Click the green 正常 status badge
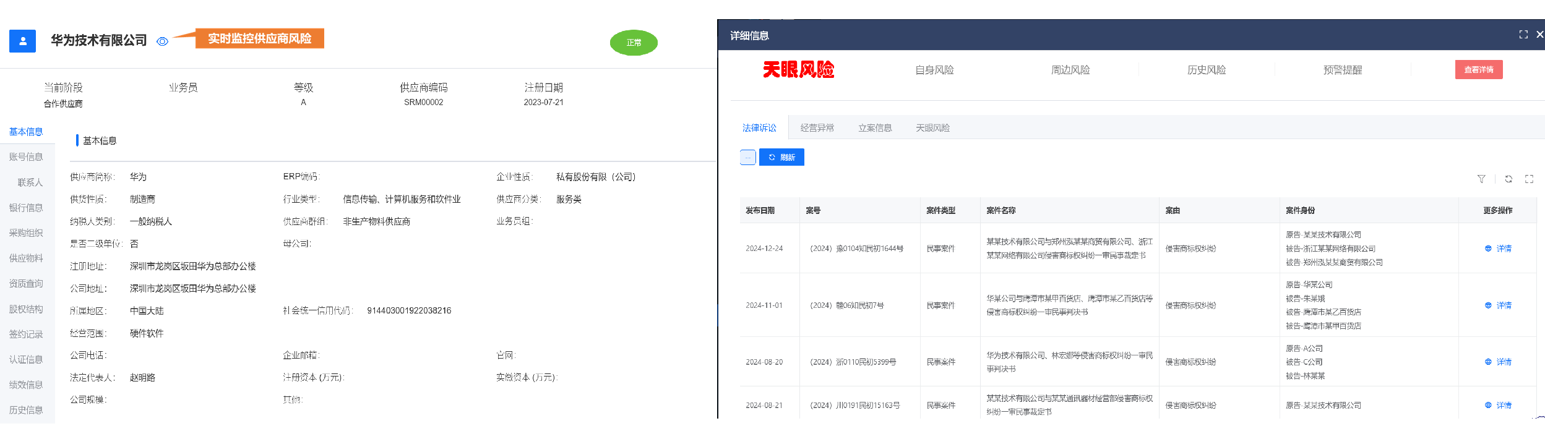 pyautogui.click(x=634, y=43)
